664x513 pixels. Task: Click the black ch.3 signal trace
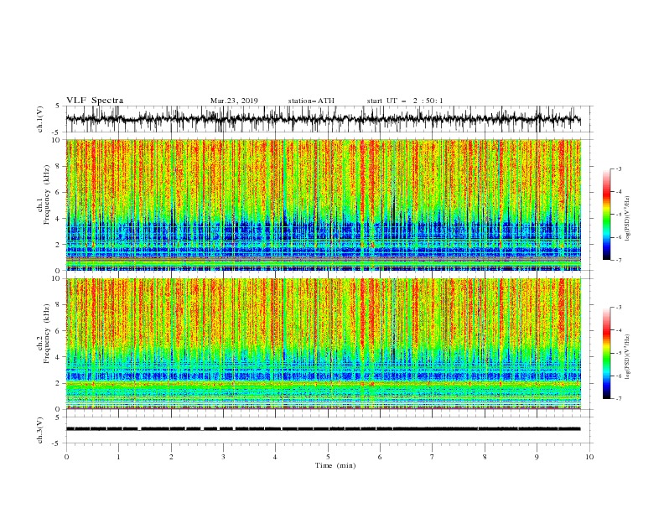pyautogui.click(x=323, y=429)
